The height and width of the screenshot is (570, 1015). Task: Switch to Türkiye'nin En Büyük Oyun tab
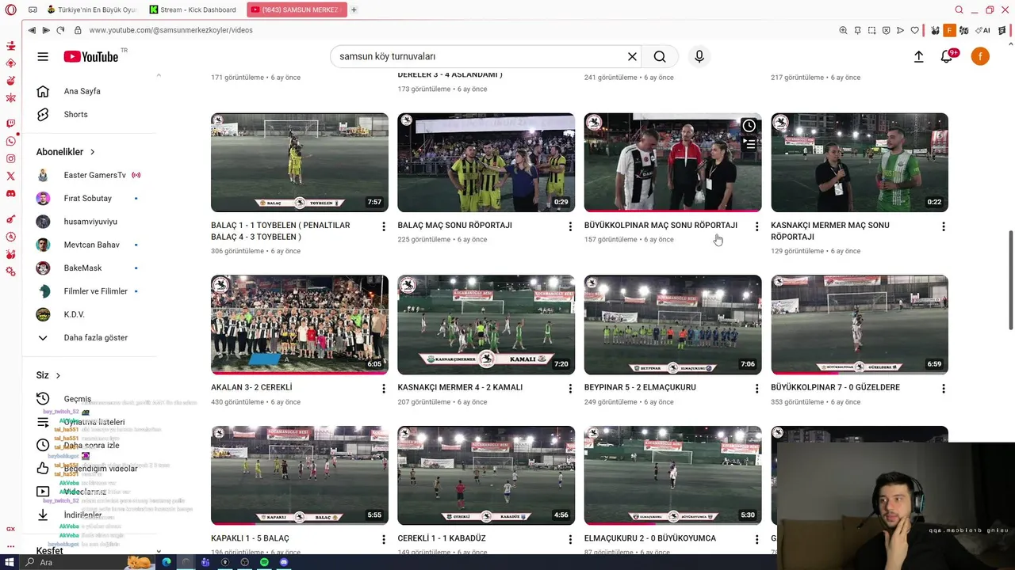91,9
